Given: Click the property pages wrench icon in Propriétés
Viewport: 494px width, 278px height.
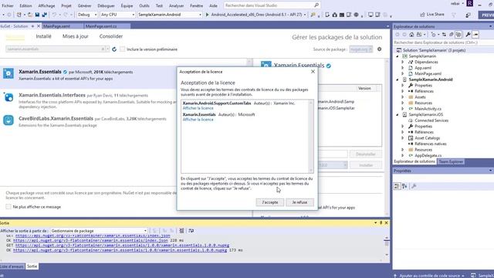Looking at the screenshot, I should click(x=414, y=186).
